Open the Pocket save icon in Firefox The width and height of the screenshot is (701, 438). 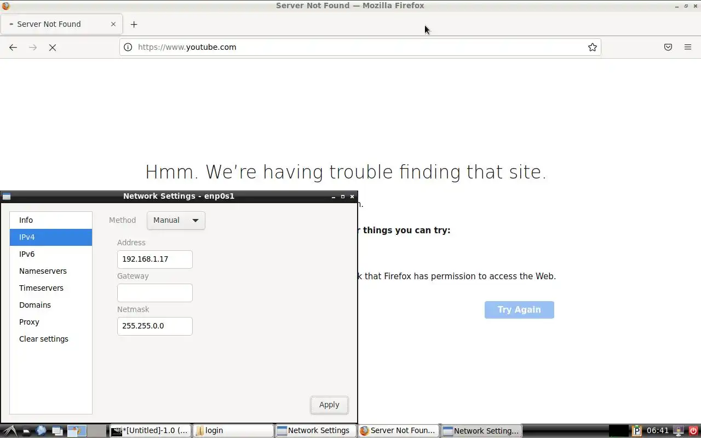coord(668,47)
